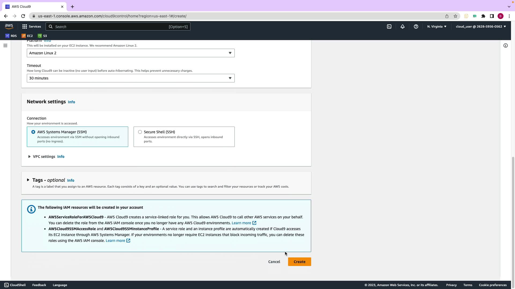Screen dimensions: 515x289
Task: Toggle the side navigation hamburger menu
Action: click(x=5, y=45)
